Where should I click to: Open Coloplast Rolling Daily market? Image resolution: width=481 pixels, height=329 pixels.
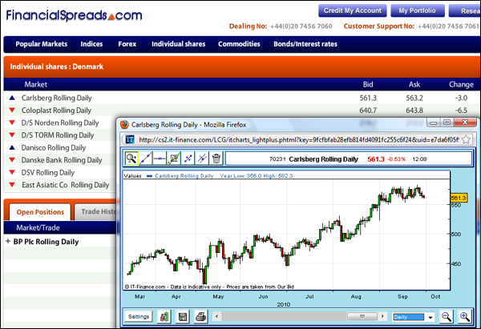56,110
